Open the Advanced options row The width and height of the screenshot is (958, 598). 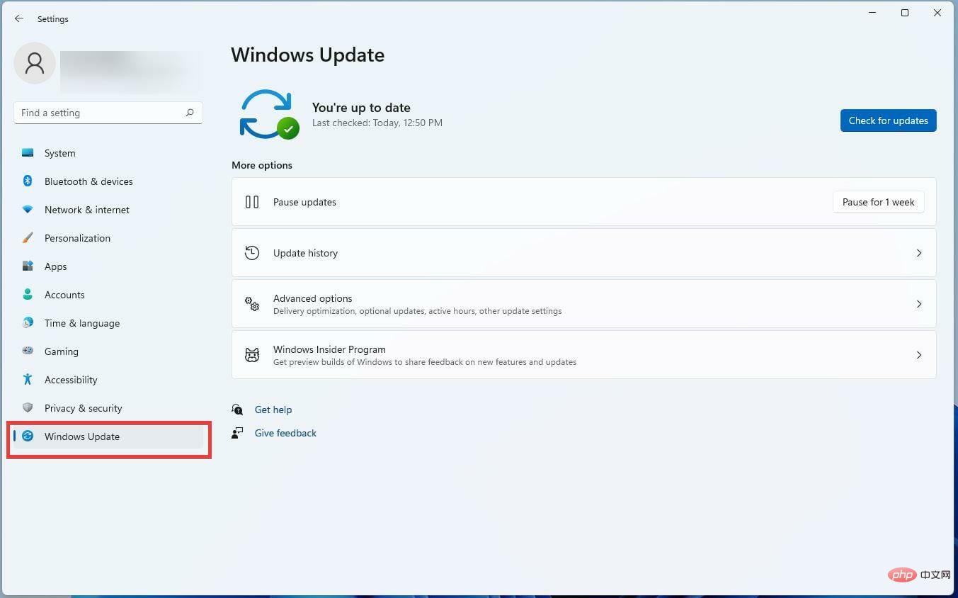tap(583, 304)
